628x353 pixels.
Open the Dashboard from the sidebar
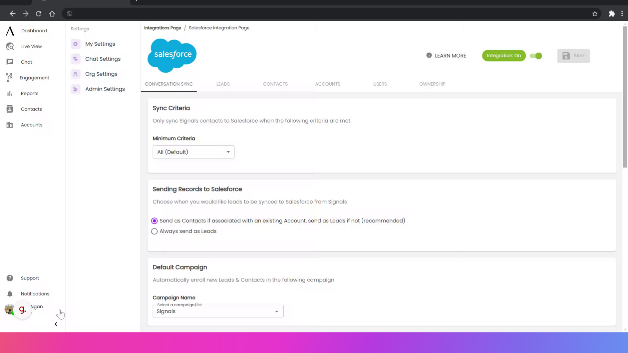coord(10,30)
